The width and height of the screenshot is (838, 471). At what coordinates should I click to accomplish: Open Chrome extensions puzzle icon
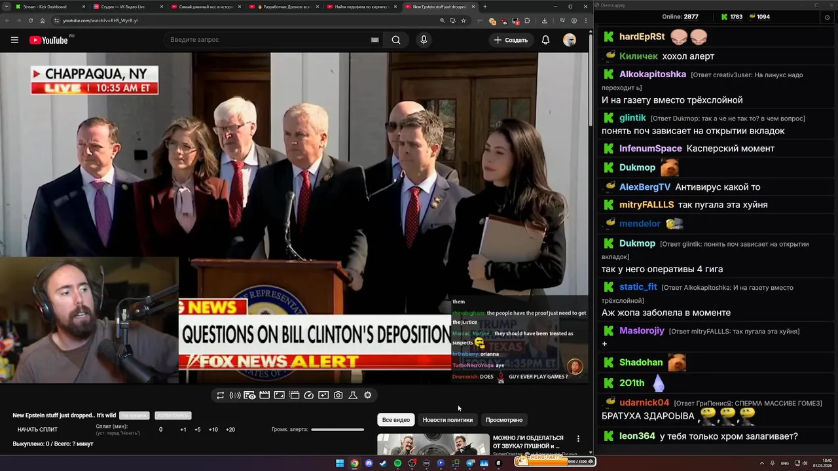tap(527, 20)
